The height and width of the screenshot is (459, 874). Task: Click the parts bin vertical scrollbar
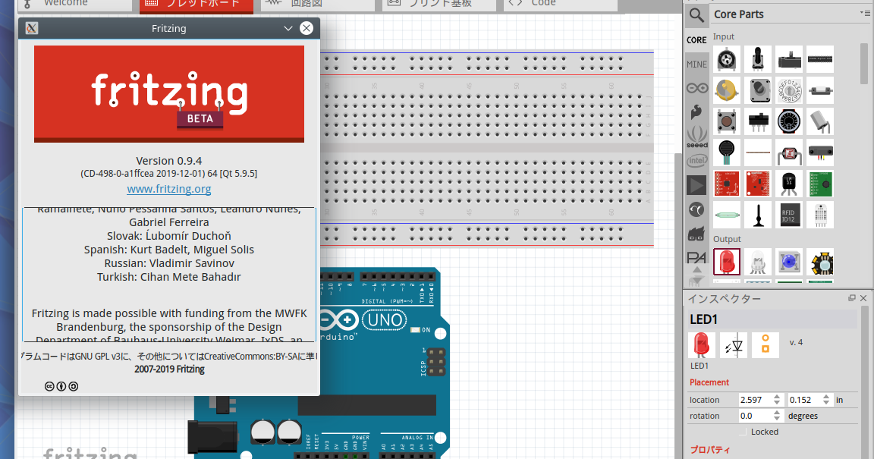pyautogui.click(x=865, y=64)
